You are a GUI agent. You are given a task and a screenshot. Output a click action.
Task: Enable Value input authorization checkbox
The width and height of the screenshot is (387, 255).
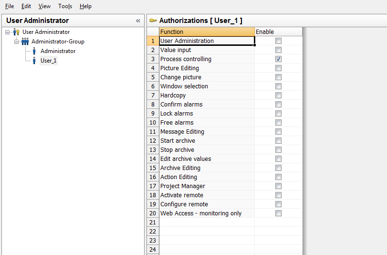point(278,50)
